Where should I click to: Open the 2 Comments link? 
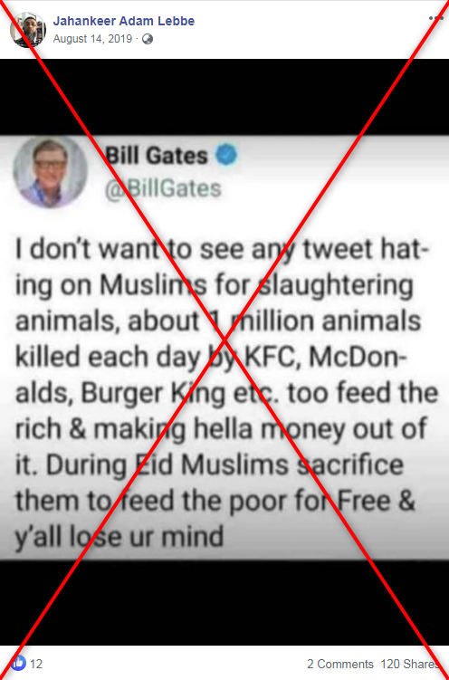pos(340,664)
